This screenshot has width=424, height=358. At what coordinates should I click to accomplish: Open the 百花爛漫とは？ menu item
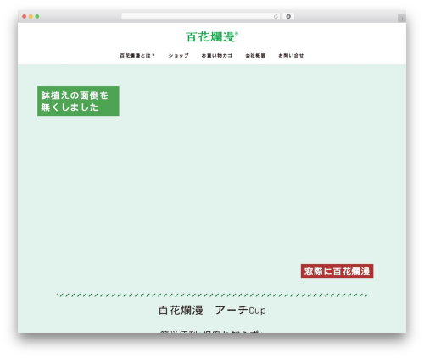137,56
